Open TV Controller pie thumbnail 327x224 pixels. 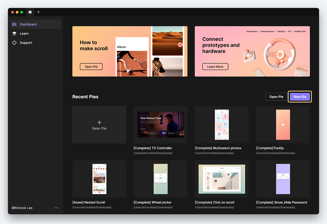(x=160, y=125)
